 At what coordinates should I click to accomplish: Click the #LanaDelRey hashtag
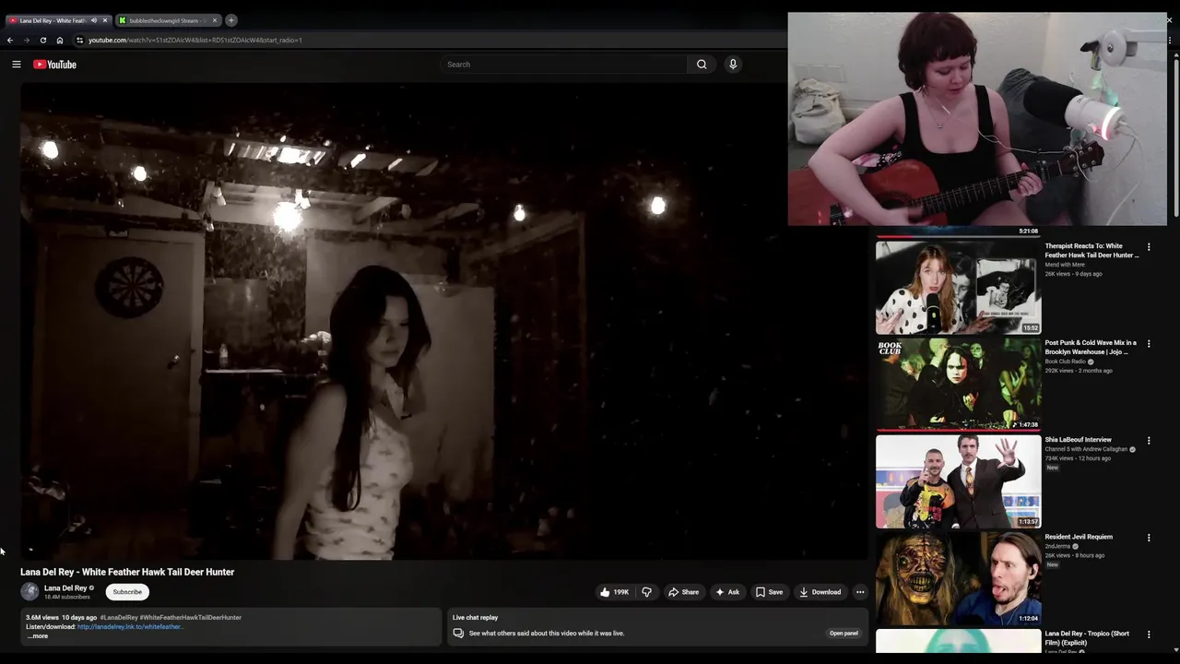tap(119, 618)
